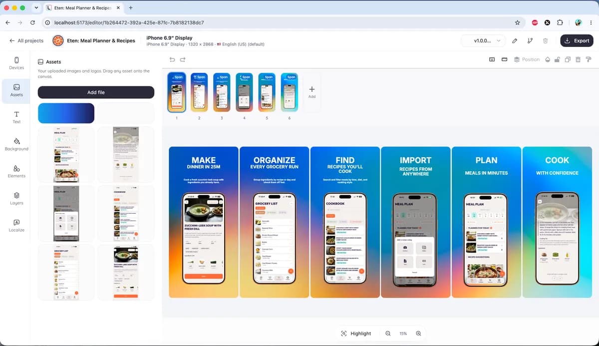Click the Add file button
Viewport: 599px width, 346px height.
point(96,92)
